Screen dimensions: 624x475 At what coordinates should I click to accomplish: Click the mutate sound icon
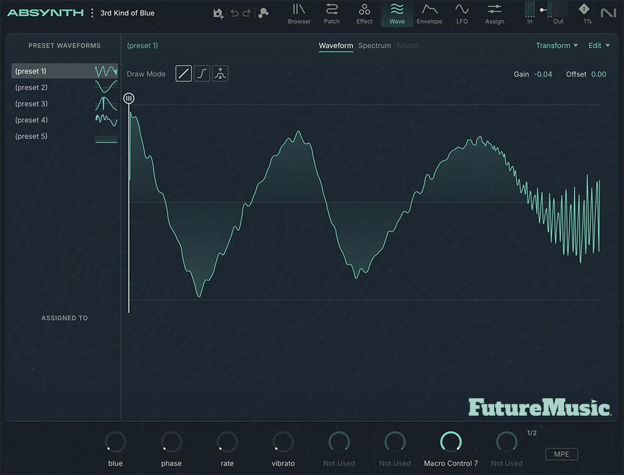tap(263, 12)
